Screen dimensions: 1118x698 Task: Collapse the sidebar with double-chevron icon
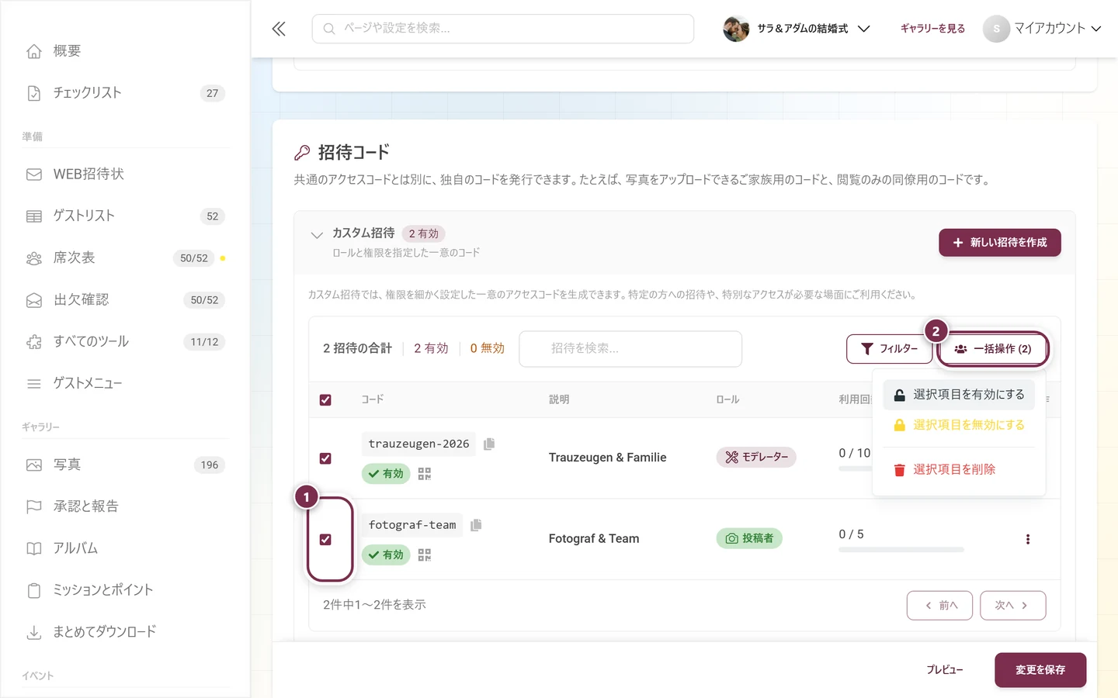(279, 29)
